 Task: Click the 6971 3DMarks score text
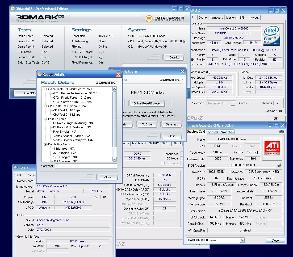[147, 93]
